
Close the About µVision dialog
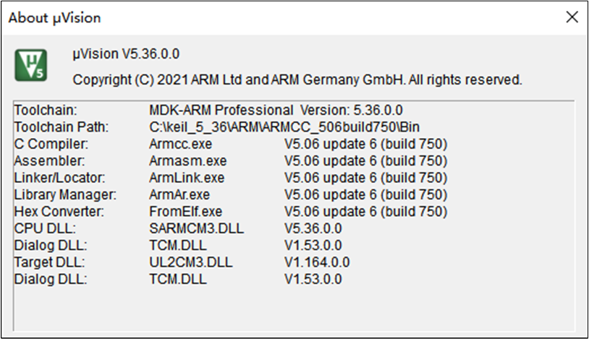[572, 17]
